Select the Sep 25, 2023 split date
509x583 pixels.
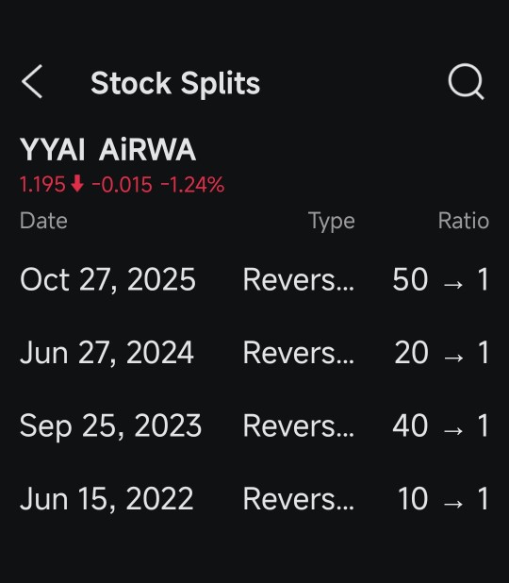pos(110,426)
